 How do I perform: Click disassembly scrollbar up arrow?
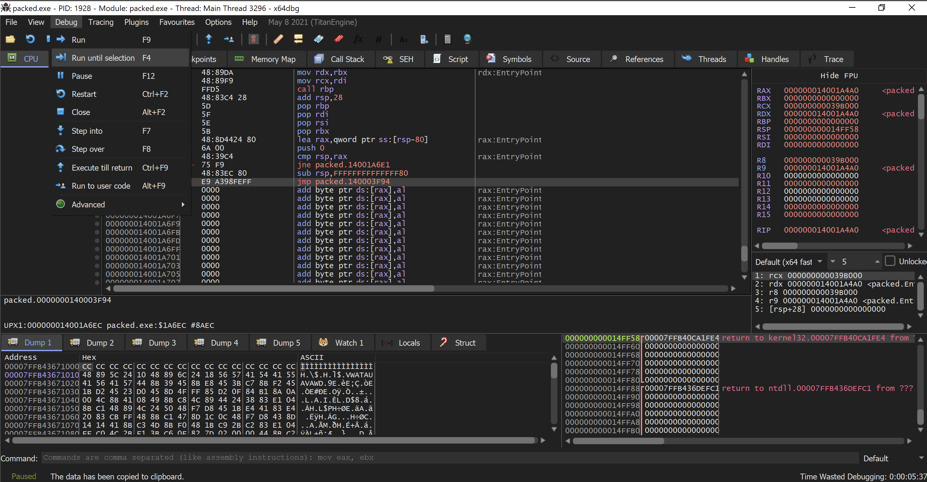click(744, 74)
